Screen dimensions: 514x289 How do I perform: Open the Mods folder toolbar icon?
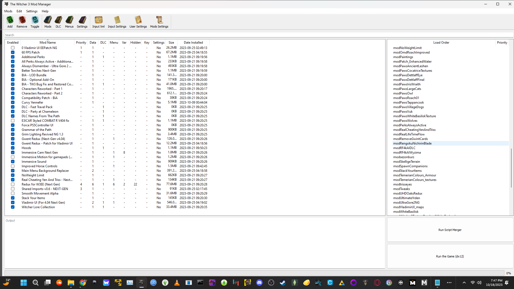tap(48, 22)
